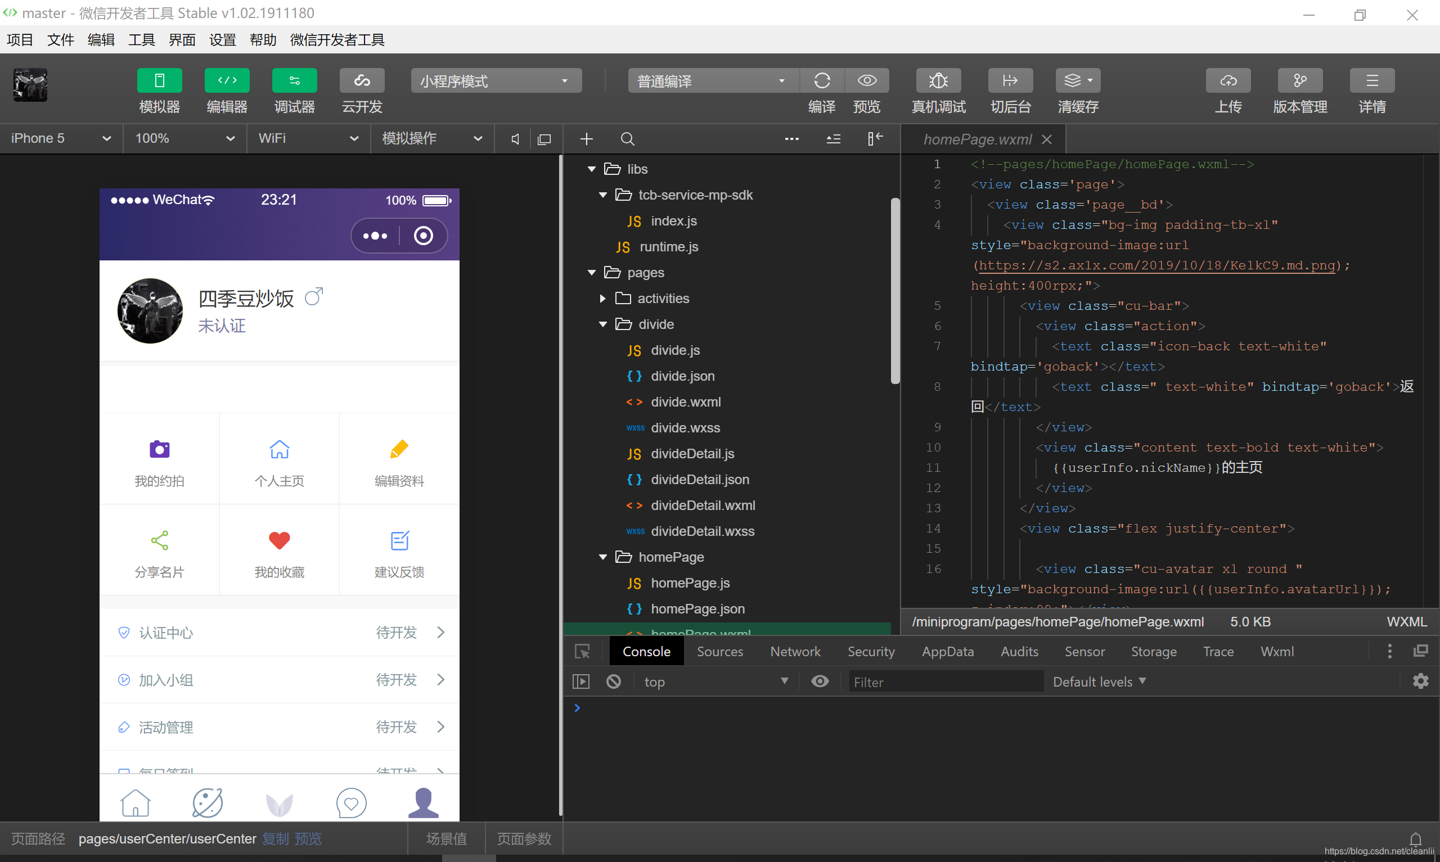Tap 我的约拍 camera icon in simulator
This screenshot has height=862, width=1440.
coord(159,449)
